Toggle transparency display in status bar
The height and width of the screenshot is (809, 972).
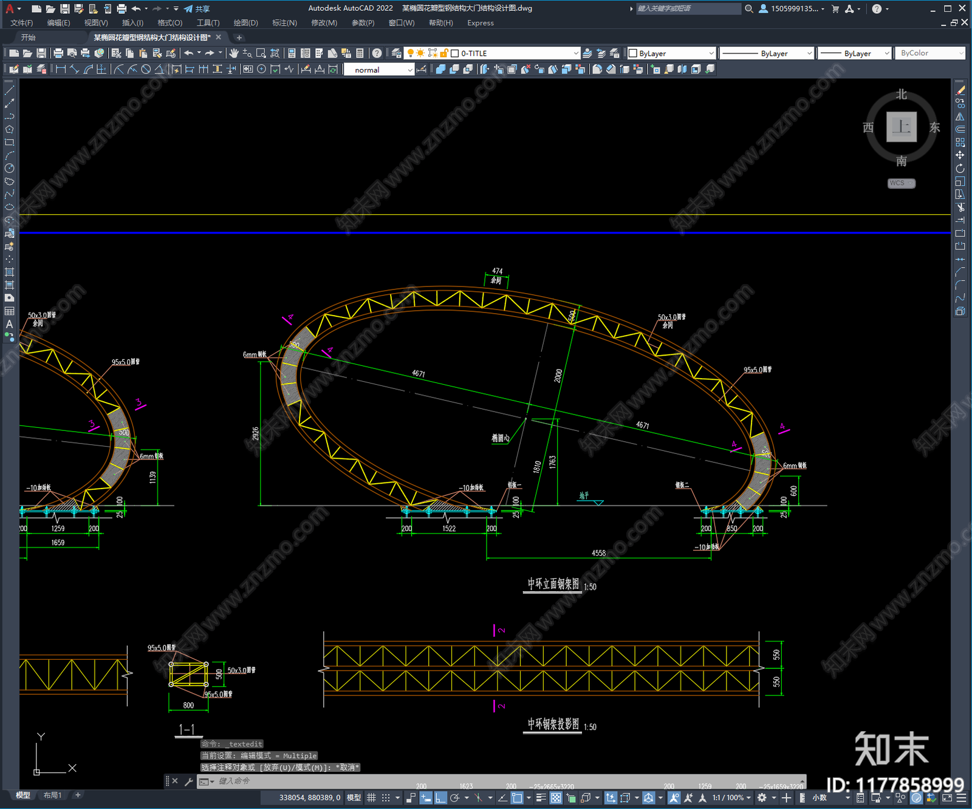(556, 797)
